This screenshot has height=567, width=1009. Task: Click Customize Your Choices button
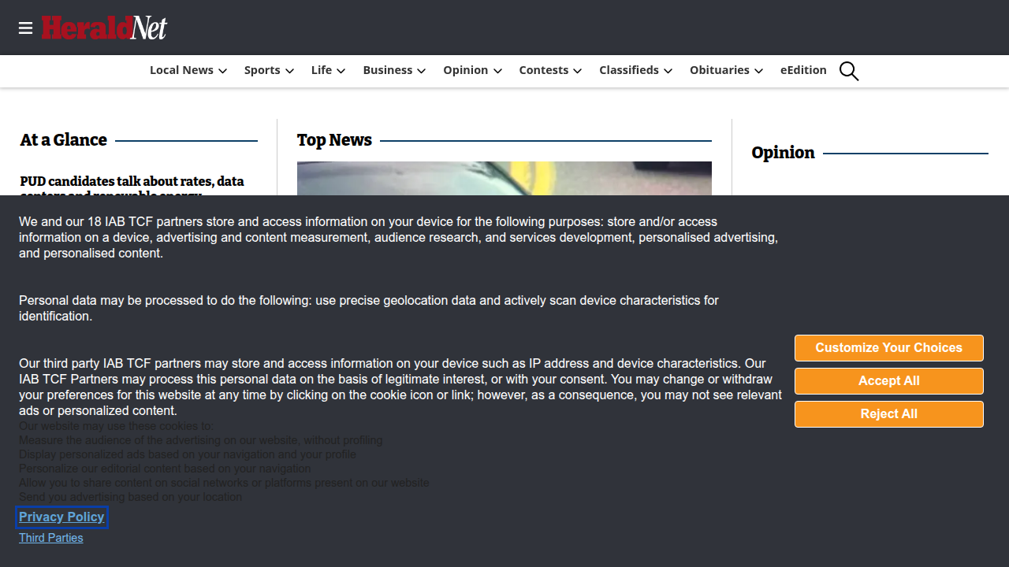[889, 348]
